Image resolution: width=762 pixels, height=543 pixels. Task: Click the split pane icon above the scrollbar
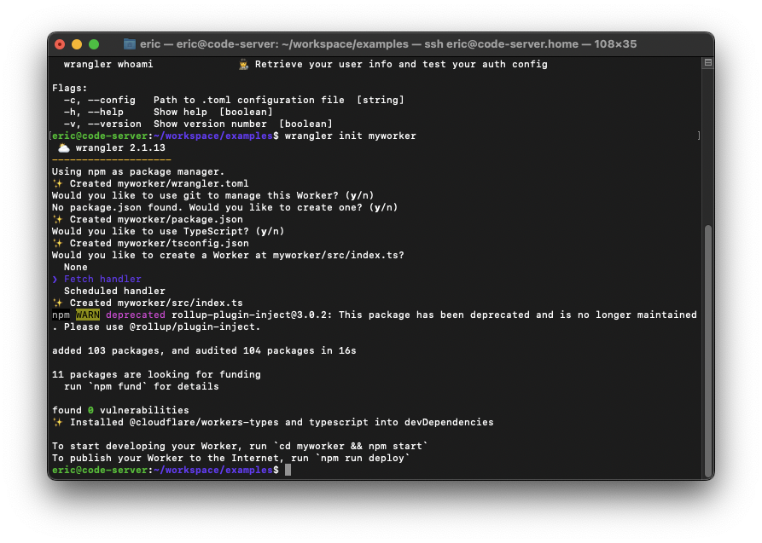(707, 63)
